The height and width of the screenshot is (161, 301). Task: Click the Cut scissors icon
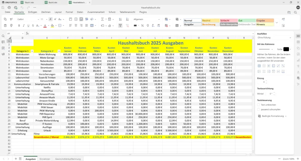point(11,19)
